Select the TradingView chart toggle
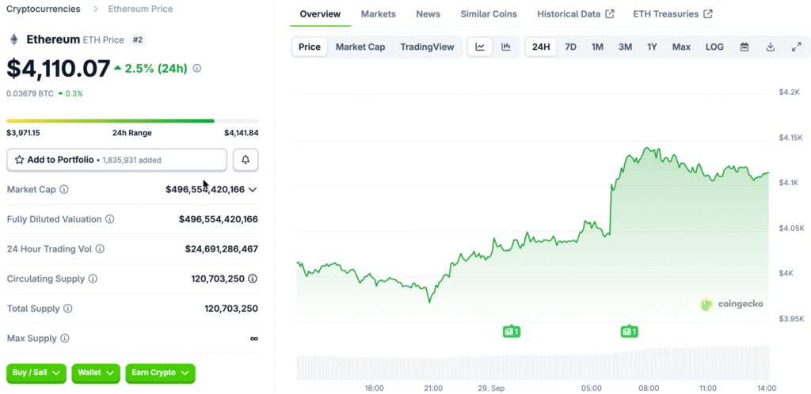This screenshot has height=394, width=811. tap(427, 47)
